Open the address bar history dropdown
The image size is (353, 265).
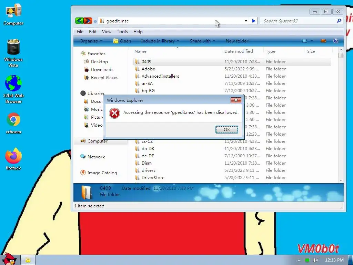coord(246,21)
